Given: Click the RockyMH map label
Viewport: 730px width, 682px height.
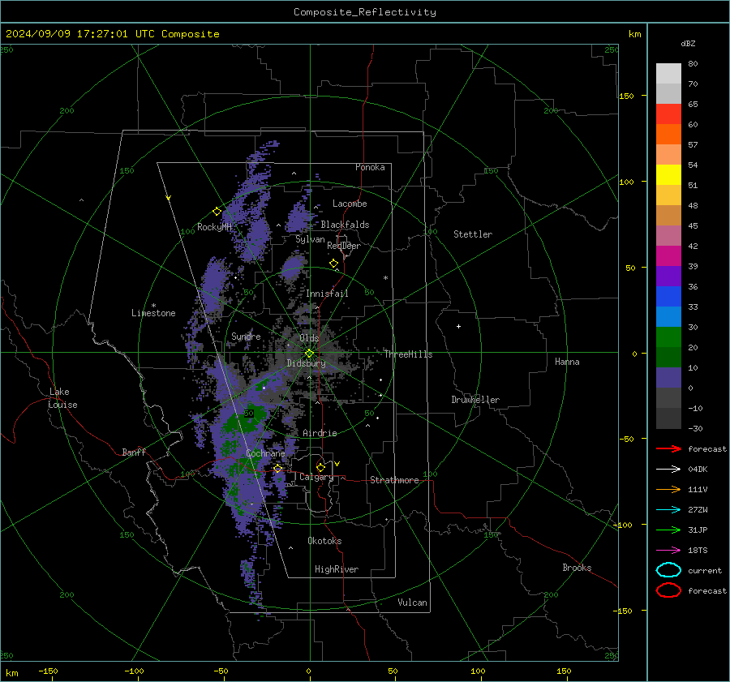Looking at the screenshot, I should click(214, 227).
